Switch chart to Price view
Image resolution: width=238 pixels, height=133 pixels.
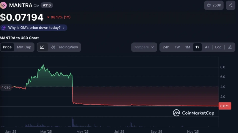pyautogui.click(x=7, y=47)
